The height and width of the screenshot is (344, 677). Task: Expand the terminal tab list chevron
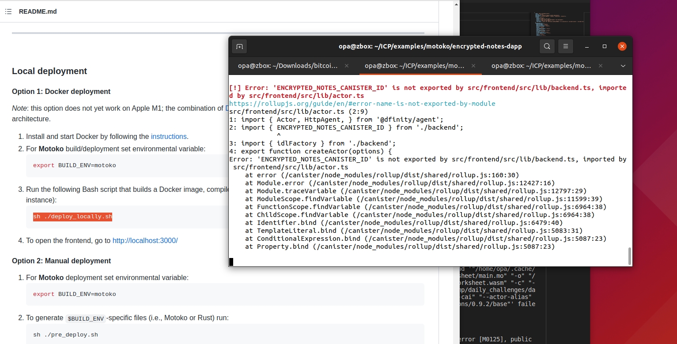pyautogui.click(x=623, y=66)
